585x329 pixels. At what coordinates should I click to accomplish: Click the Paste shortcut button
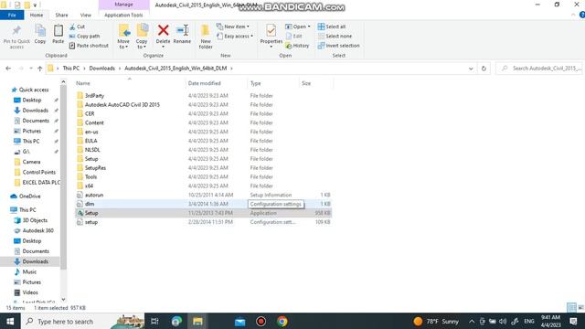click(89, 46)
